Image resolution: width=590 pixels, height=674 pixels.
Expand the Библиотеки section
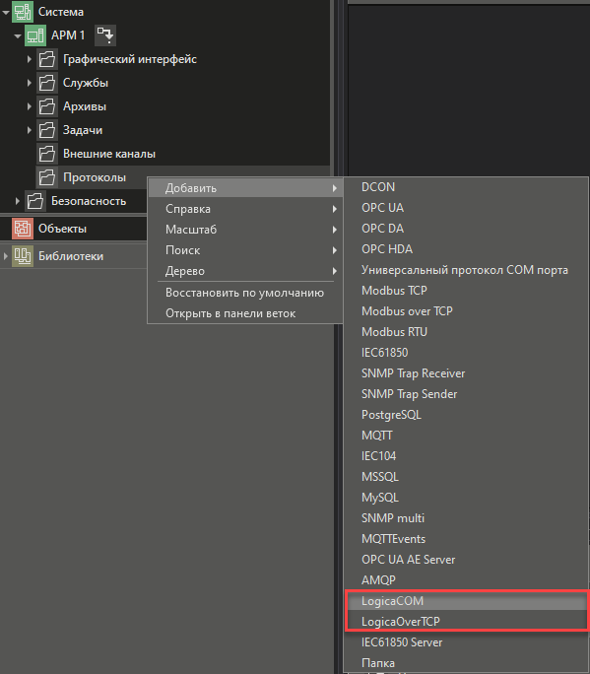(5, 256)
